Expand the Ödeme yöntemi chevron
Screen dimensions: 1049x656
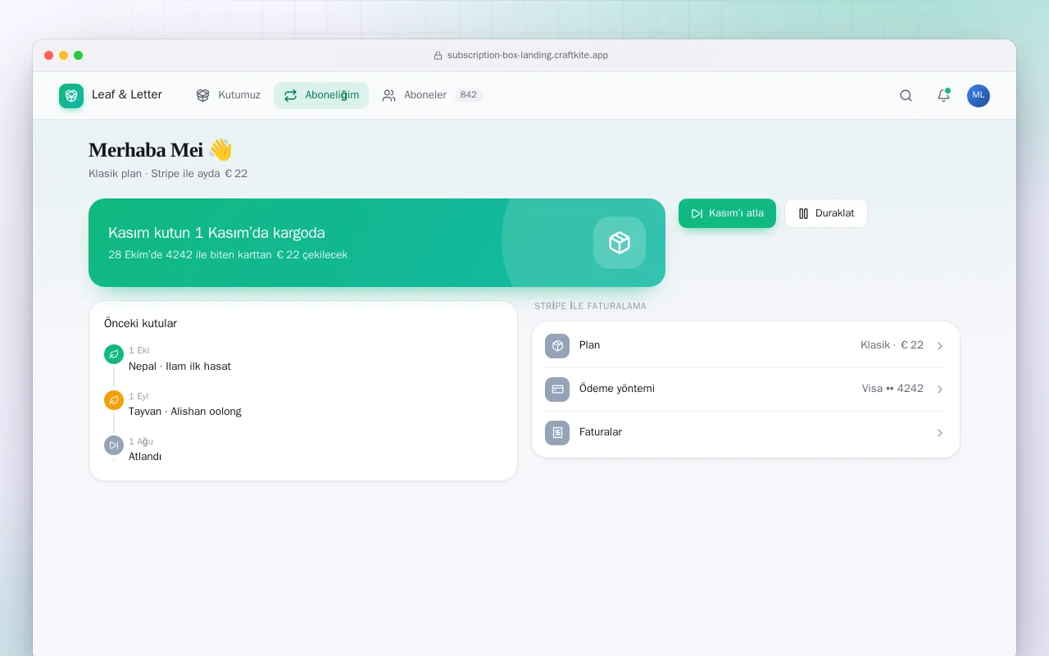940,389
